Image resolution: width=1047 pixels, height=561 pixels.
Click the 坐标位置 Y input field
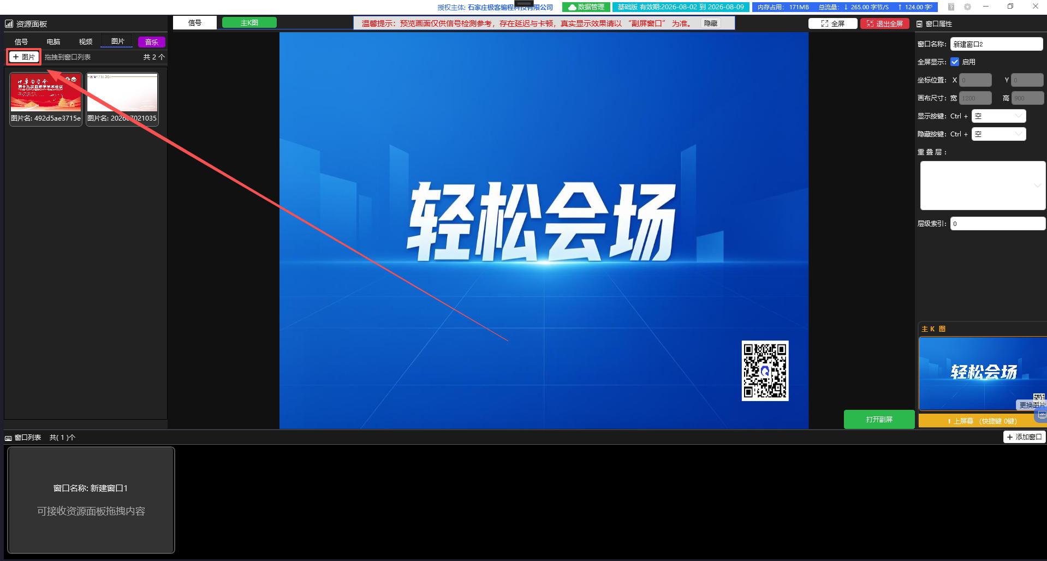[x=1027, y=80]
